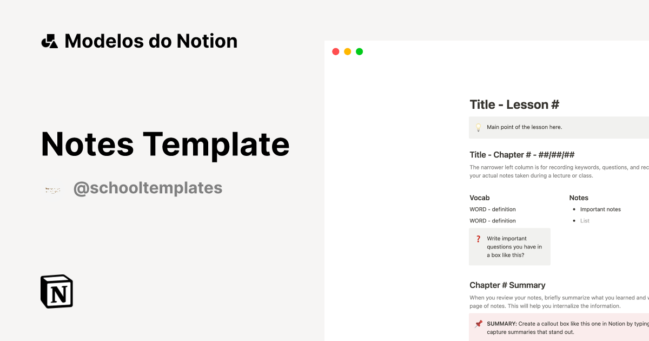Screen dimensions: 649x341
Task: Click the lightbulb callout icon
Action: click(478, 128)
